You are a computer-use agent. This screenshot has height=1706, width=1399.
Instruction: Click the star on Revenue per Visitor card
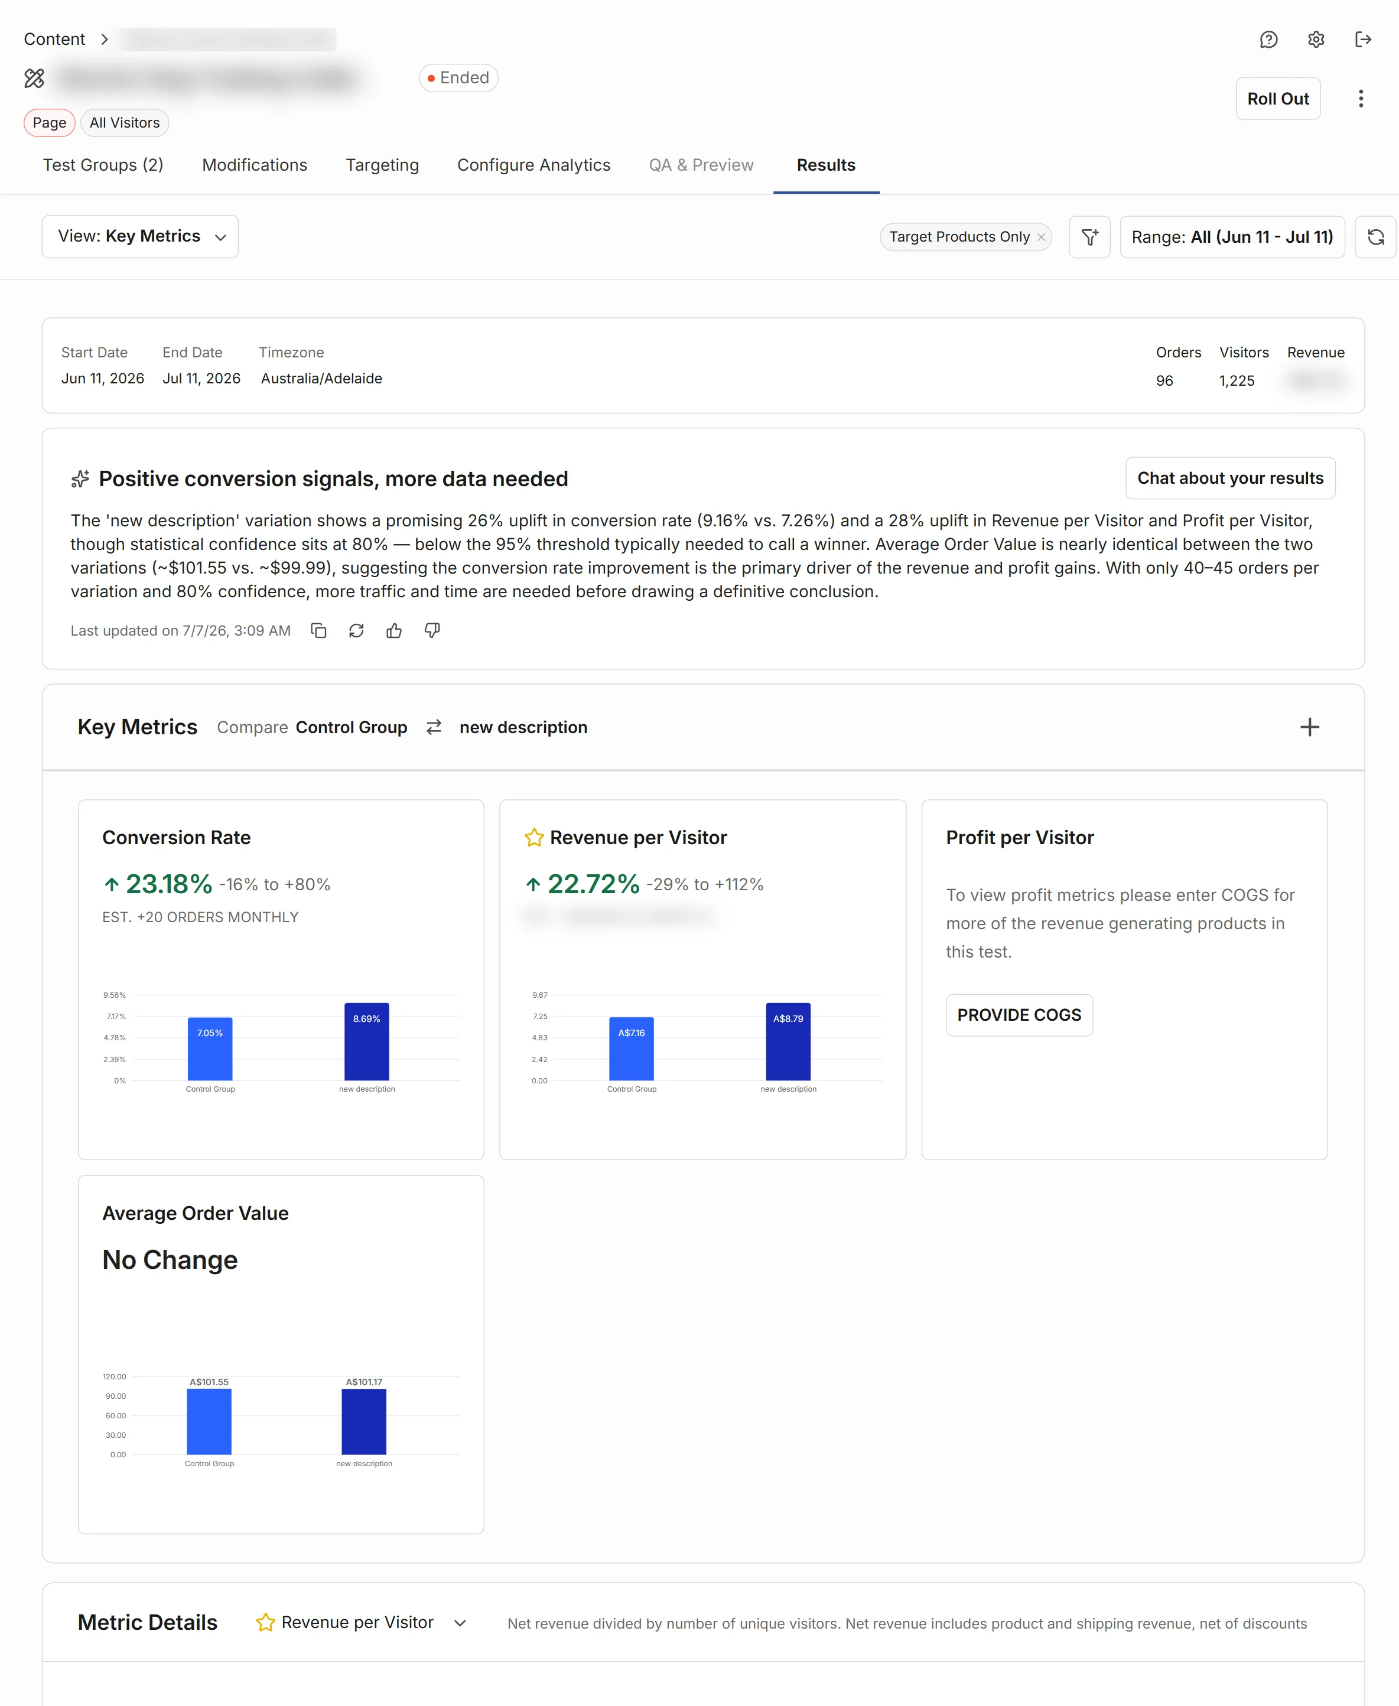click(x=533, y=837)
